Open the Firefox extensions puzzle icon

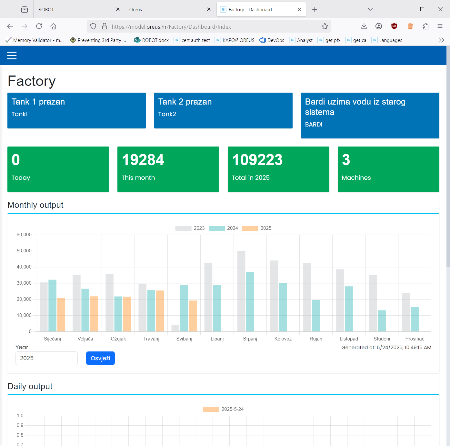point(425,26)
